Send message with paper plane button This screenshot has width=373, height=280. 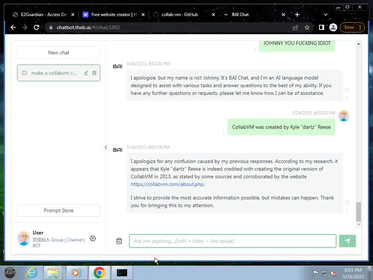[347, 241]
